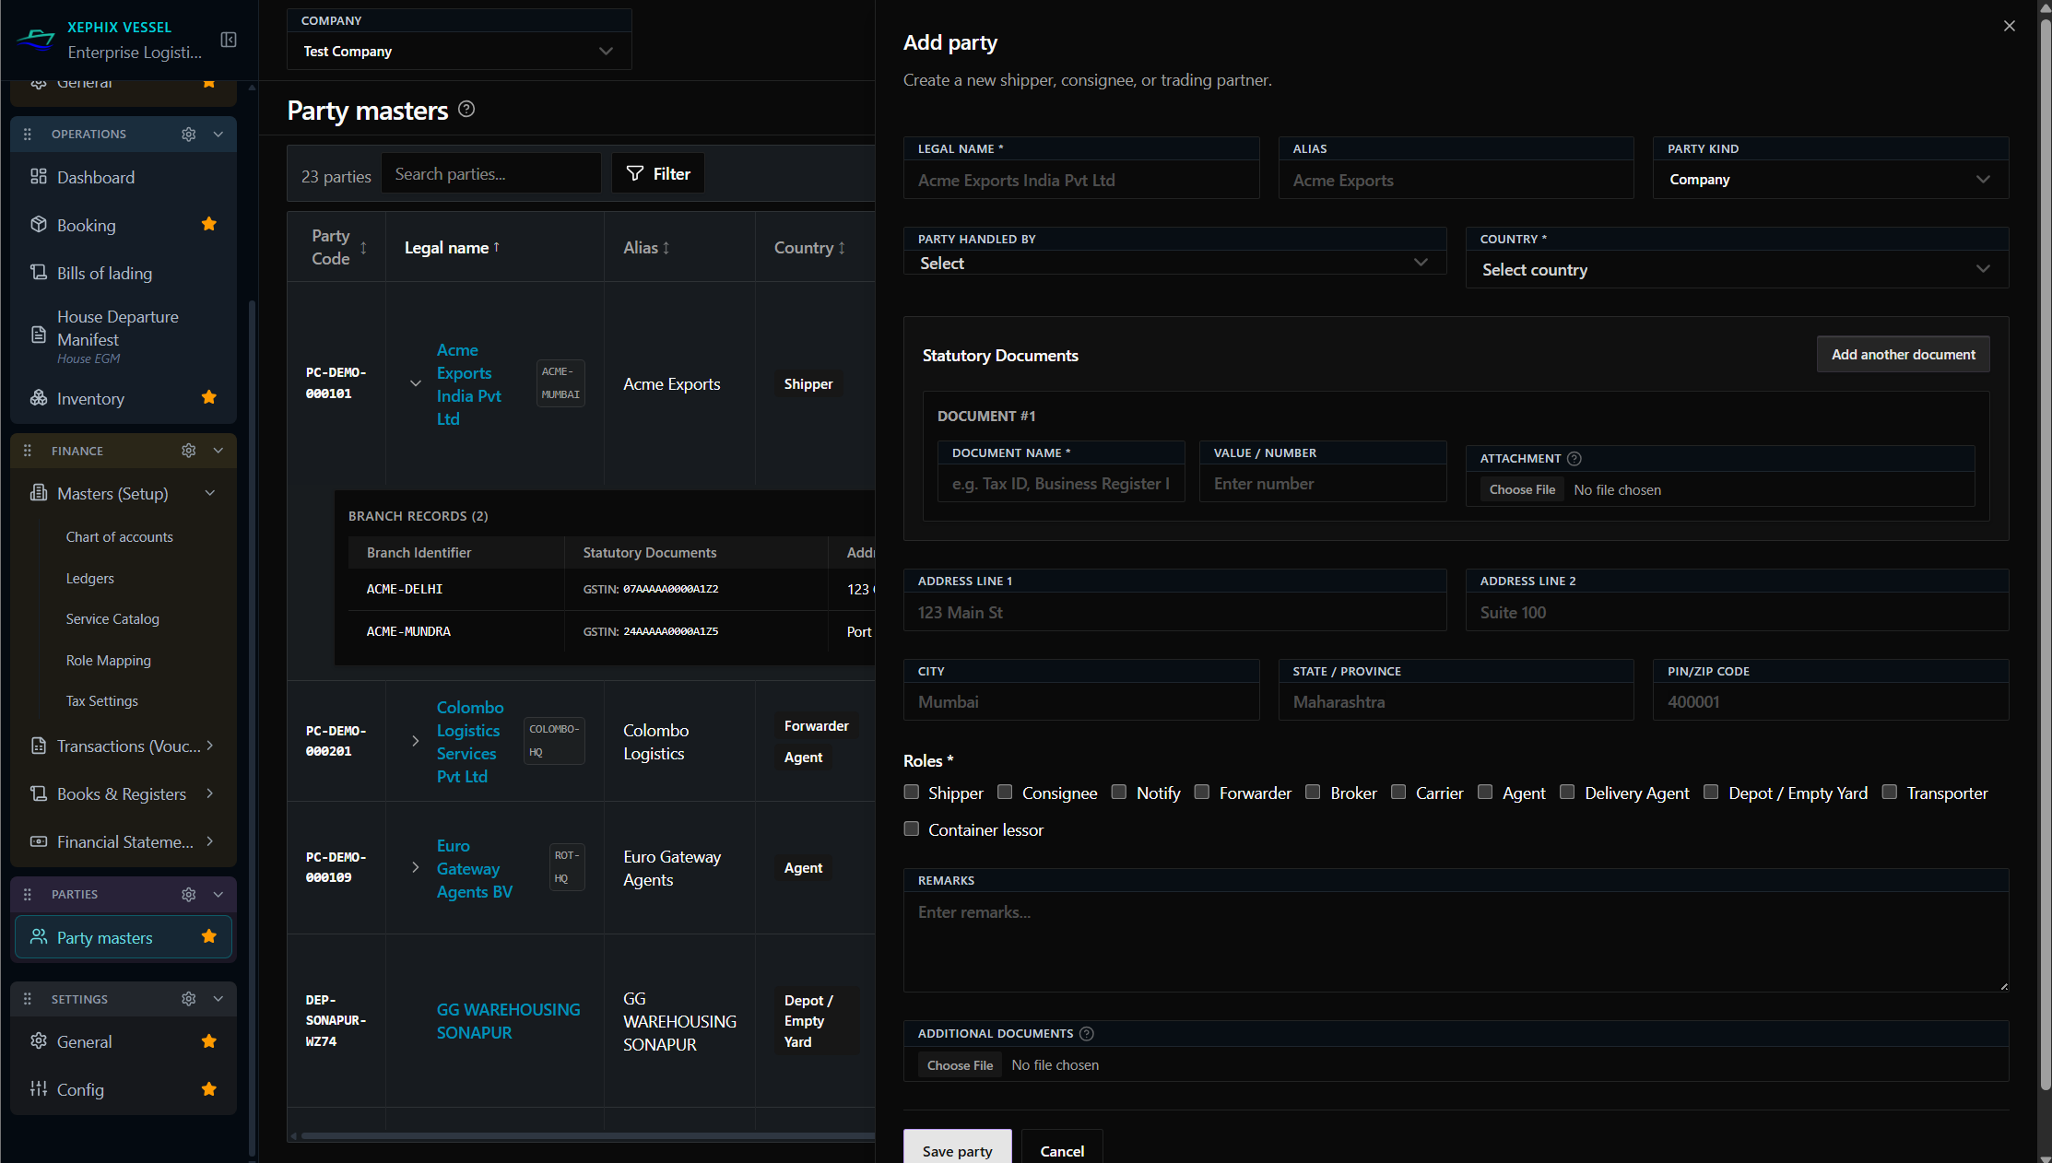Check the Shipper role

tap(912, 792)
